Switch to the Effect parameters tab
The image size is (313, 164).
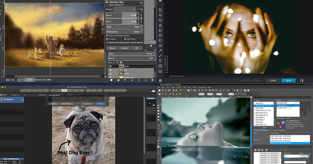(261, 130)
